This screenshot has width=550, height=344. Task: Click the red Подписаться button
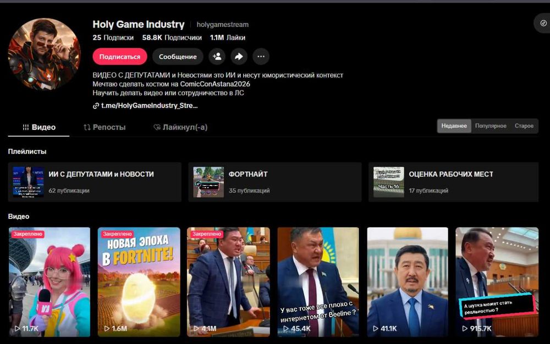click(x=119, y=57)
